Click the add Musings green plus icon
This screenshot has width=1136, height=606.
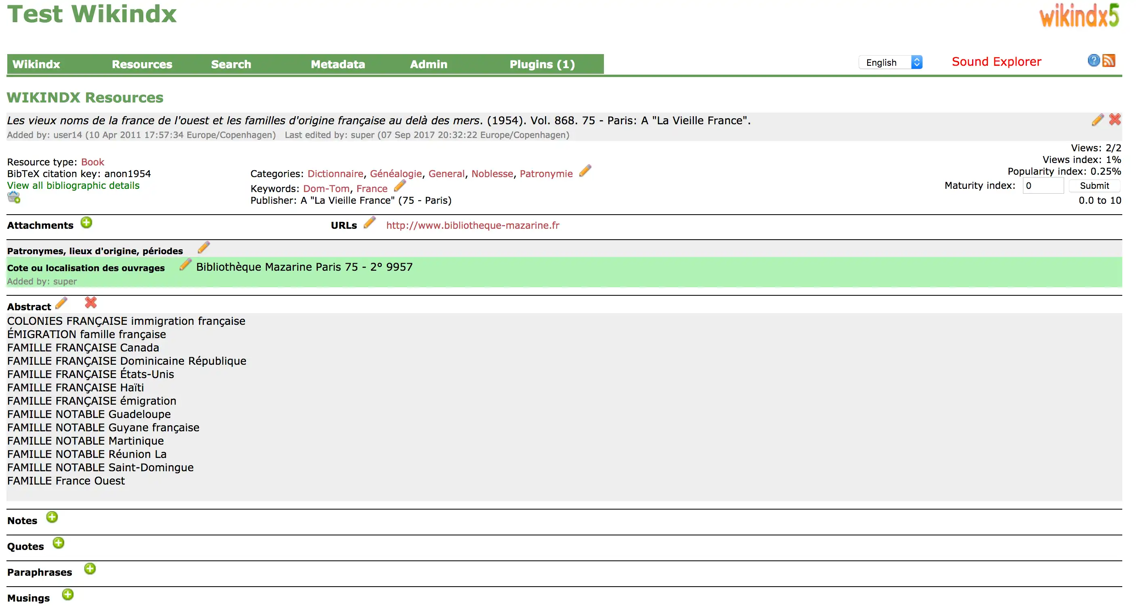pos(67,597)
